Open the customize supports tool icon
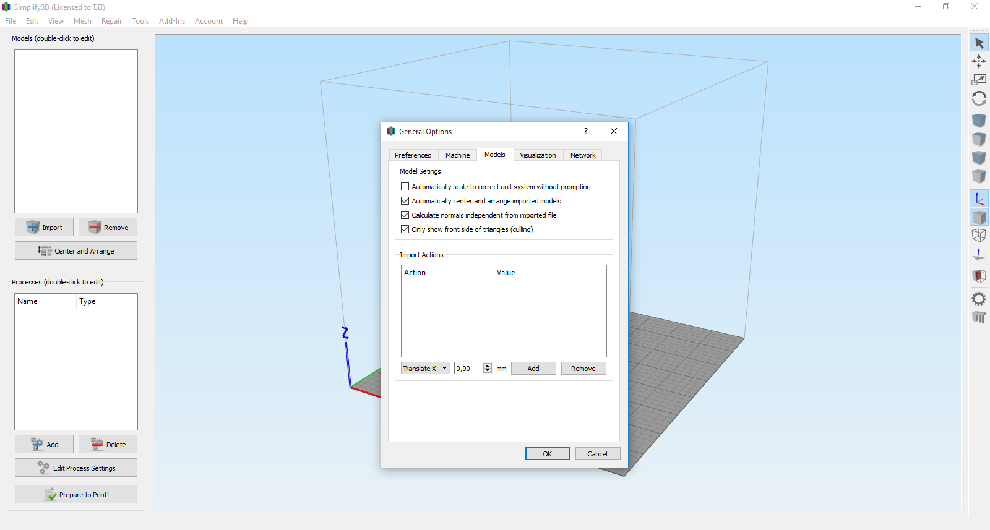The width and height of the screenshot is (990, 530). (979, 317)
